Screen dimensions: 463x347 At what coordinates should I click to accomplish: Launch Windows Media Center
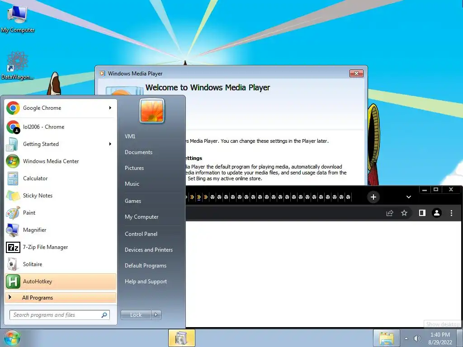pyautogui.click(x=61, y=161)
